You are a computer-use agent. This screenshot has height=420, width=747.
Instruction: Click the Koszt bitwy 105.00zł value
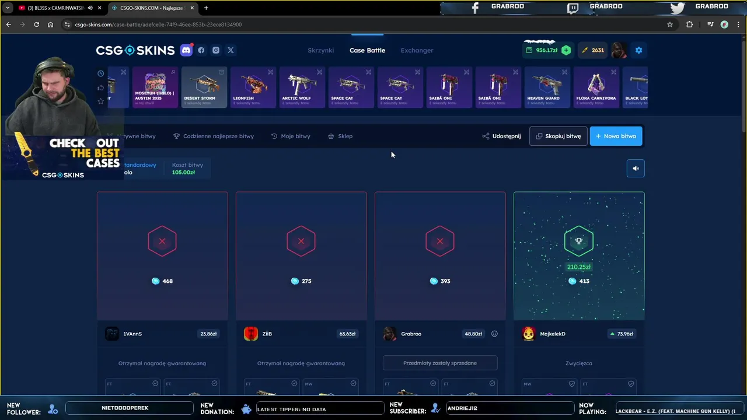[x=183, y=173]
